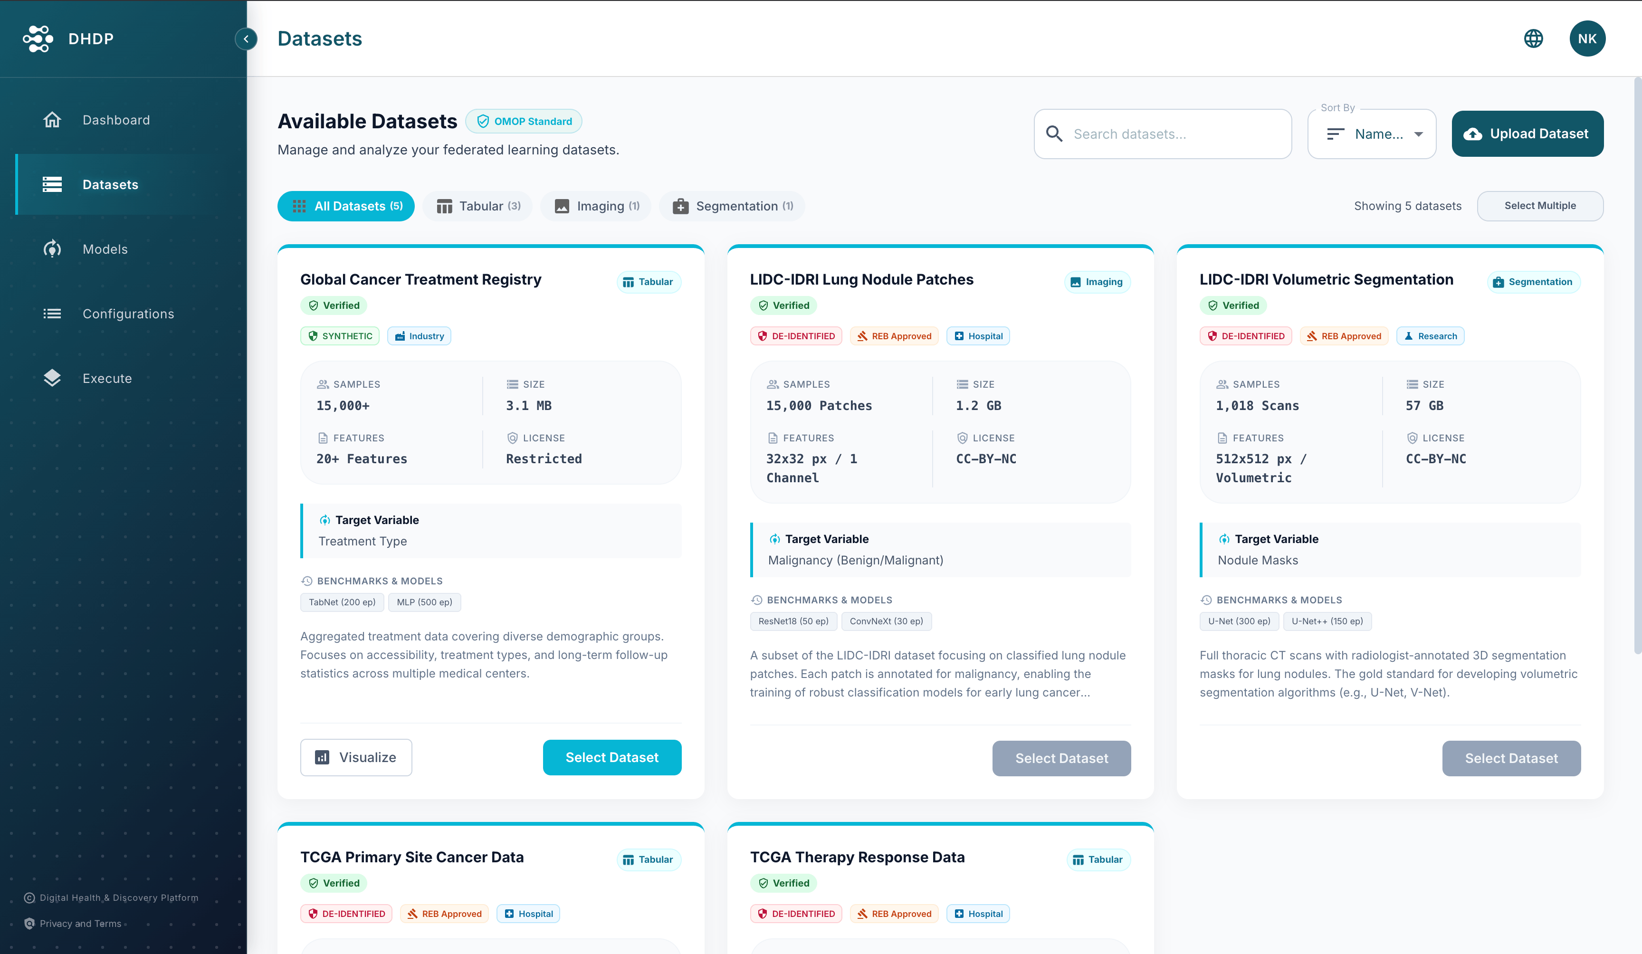The height and width of the screenshot is (954, 1642).
Task: Click the globe language icon
Action: tap(1533, 38)
